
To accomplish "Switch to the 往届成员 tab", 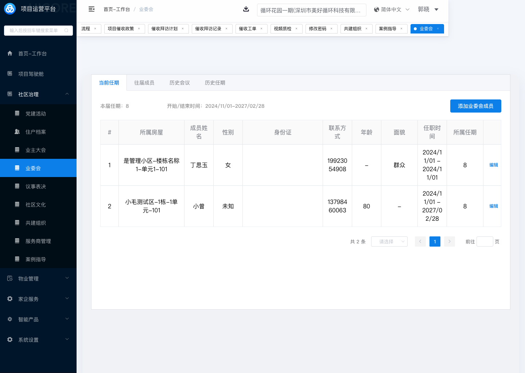I will pos(144,83).
